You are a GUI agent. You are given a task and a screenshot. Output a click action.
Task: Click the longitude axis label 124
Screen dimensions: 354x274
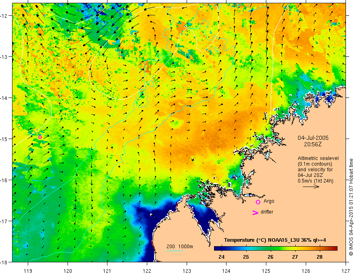pos(226,271)
